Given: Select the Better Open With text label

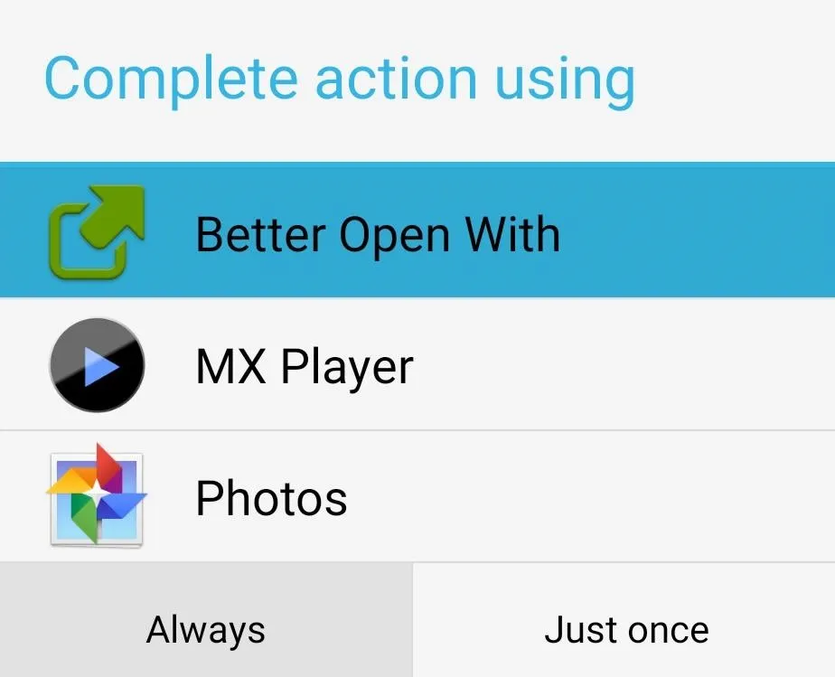Looking at the screenshot, I should tap(378, 234).
